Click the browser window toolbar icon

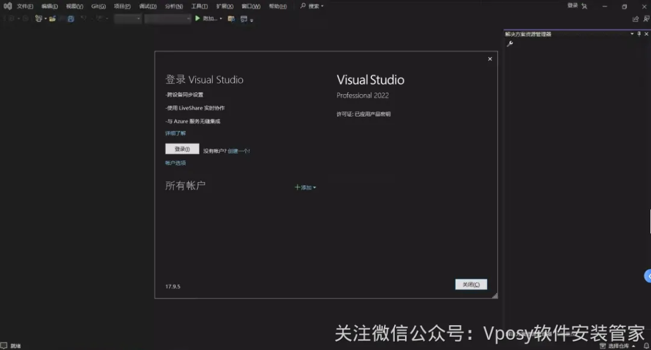tap(243, 18)
